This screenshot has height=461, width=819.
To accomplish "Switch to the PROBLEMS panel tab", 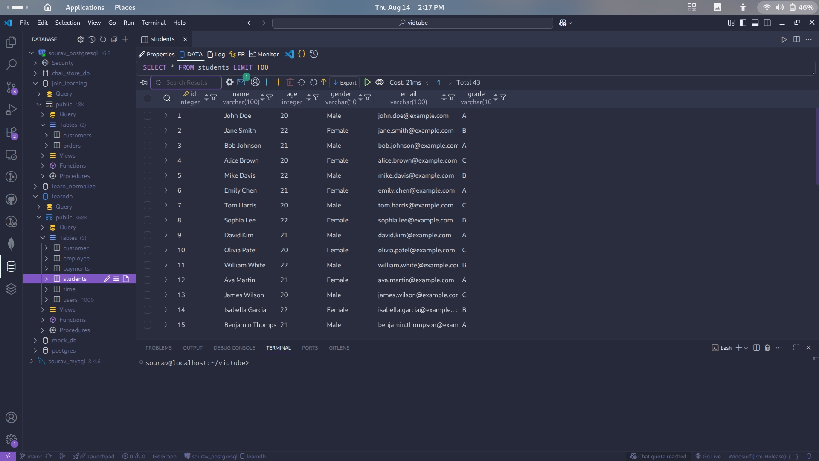I will coord(158,348).
